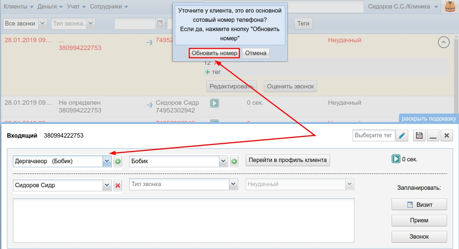Screen dimensions: 459x249
Task: Click the orange vest icon in header
Action: coord(450,7)
